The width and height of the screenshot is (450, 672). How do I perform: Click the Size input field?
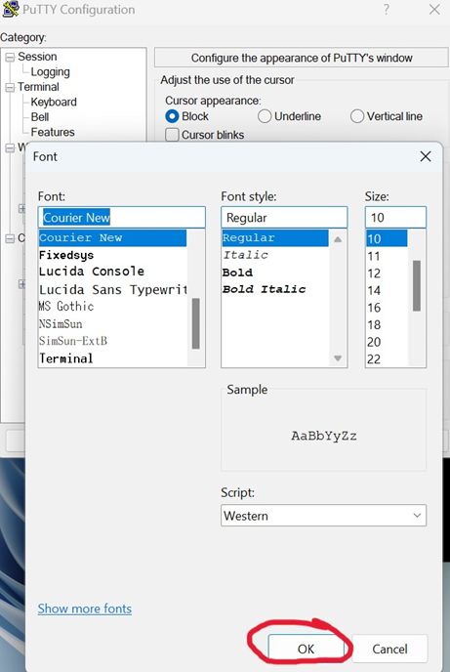point(395,217)
